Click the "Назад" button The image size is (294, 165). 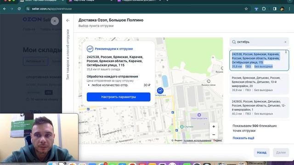coord(261,153)
